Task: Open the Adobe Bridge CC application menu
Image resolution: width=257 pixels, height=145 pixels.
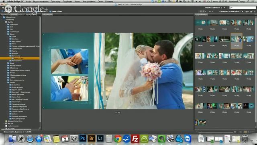Action: [15, 1]
